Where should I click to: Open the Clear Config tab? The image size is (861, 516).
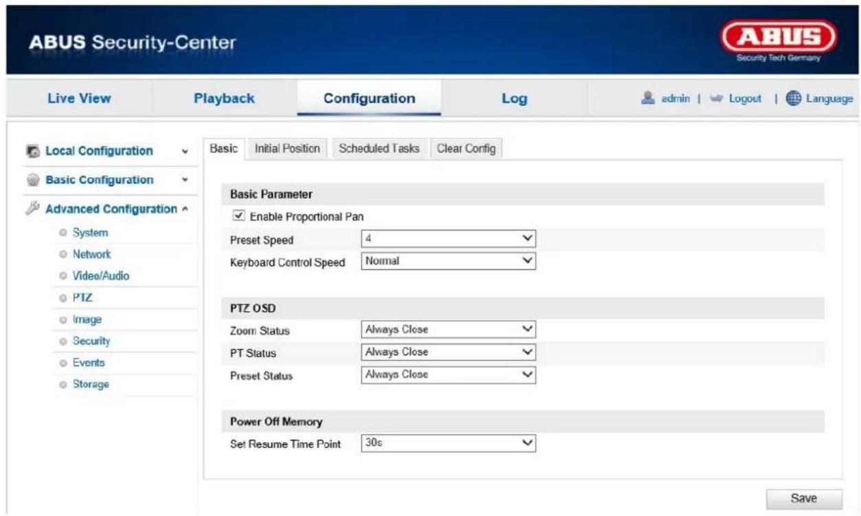click(x=466, y=149)
